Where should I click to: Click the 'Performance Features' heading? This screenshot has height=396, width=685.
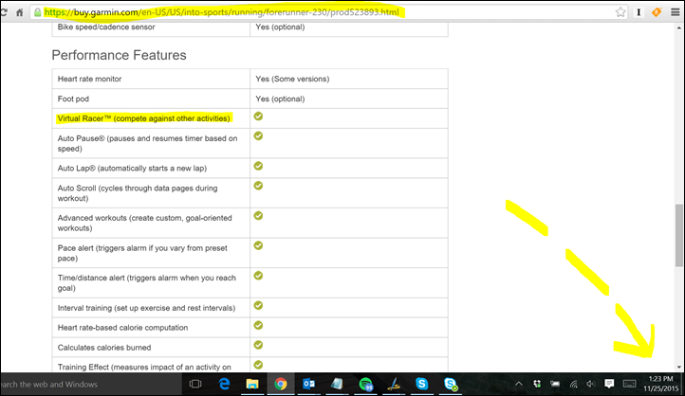point(119,55)
